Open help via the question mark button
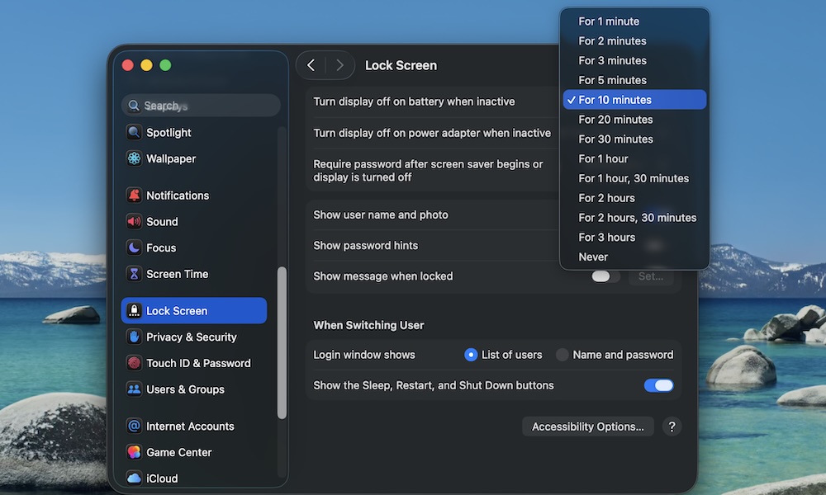This screenshot has height=495, width=826. [672, 427]
